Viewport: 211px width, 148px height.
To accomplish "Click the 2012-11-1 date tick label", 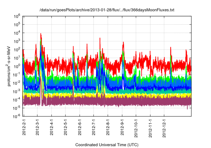I will (x=150, y=128).
